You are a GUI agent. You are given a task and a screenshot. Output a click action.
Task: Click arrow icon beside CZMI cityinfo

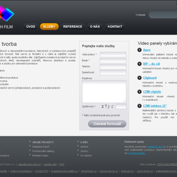[x=140, y=91]
